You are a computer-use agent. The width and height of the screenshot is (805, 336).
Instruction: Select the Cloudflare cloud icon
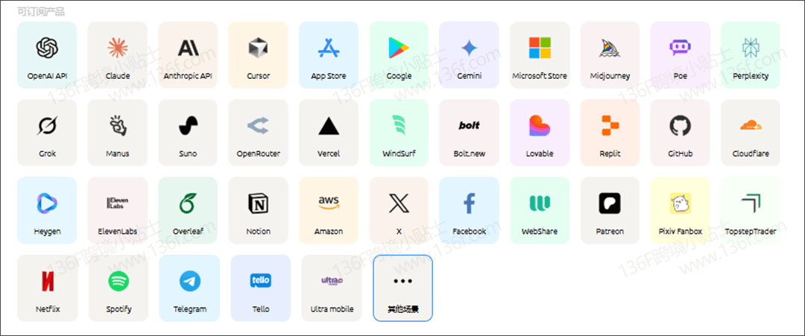click(751, 126)
